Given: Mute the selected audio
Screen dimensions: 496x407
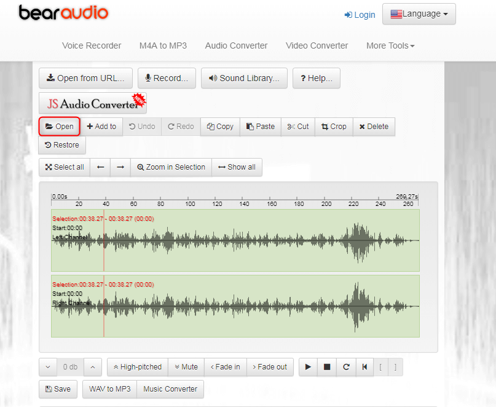Looking at the screenshot, I should 186,367.
